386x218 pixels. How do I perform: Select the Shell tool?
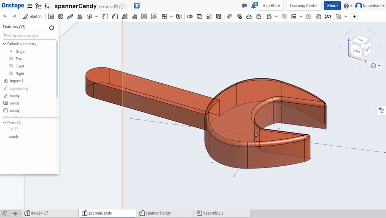coord(144,17)
